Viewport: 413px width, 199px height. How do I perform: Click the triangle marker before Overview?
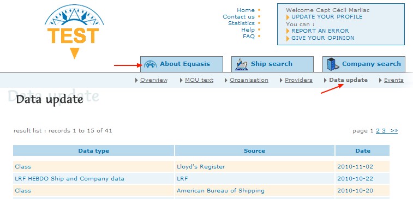pyautogui.click(x=136, y=80)
